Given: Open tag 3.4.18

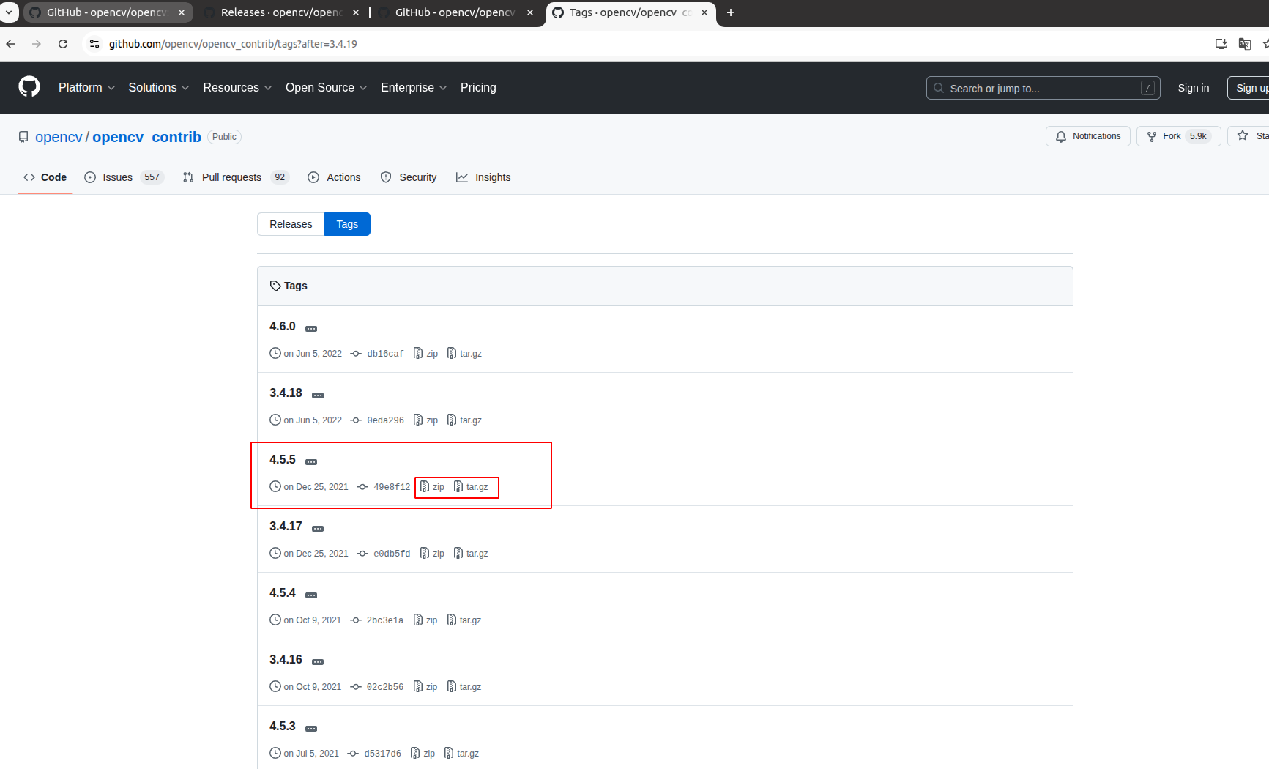Looking at the screenshot, I should click(286, 393).
